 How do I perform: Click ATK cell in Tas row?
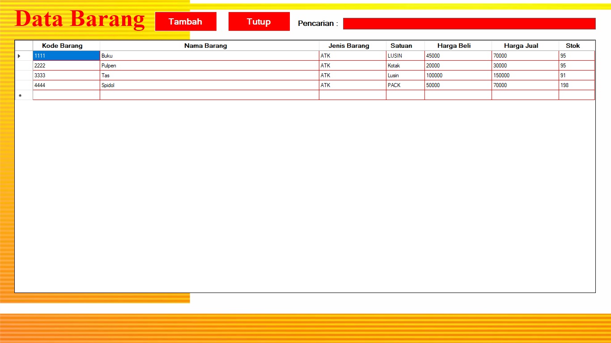click(x=352, y=75)
